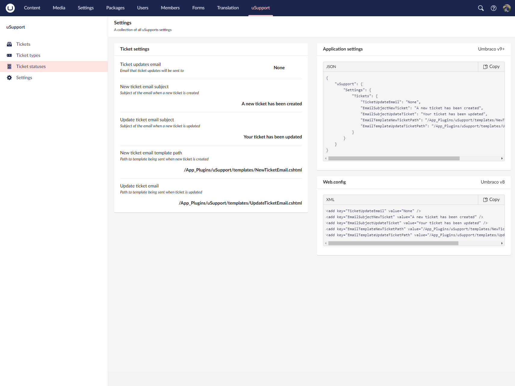The width and height of the screenshot is (515, 386).
Task: Click the 'New ticket email subject' label
Action: click(x=144, y=87)
